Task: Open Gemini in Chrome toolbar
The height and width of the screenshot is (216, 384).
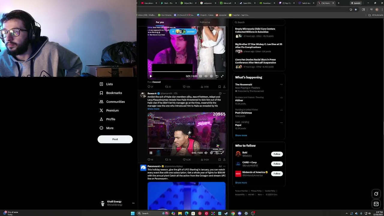Action: coord(356,3)
